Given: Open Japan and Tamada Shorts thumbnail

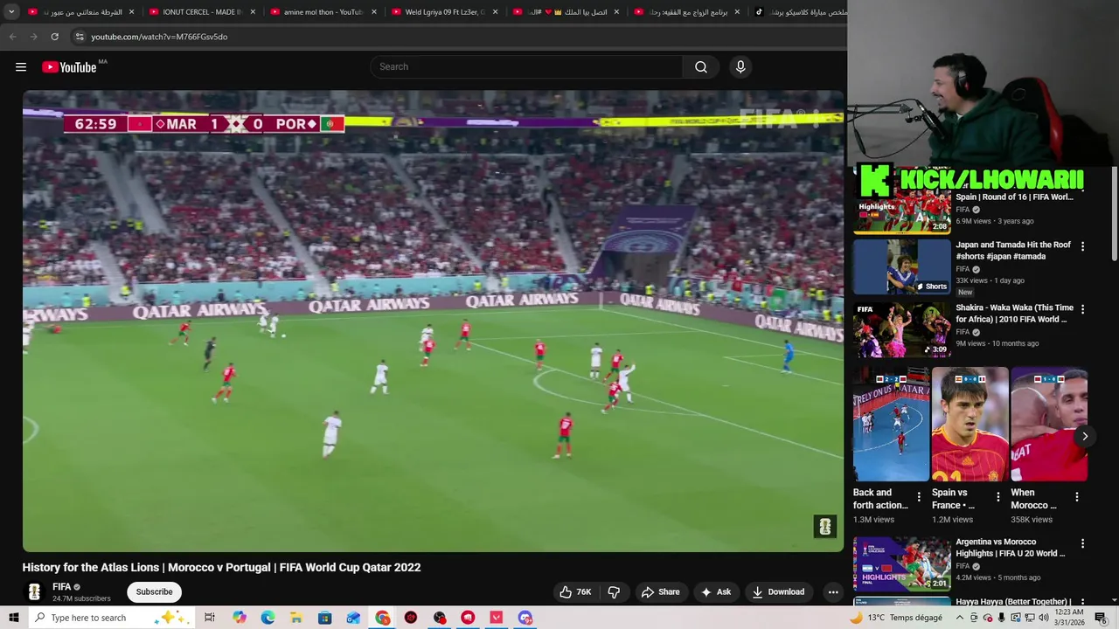Looking at the screenshot, I should (901, 266).
